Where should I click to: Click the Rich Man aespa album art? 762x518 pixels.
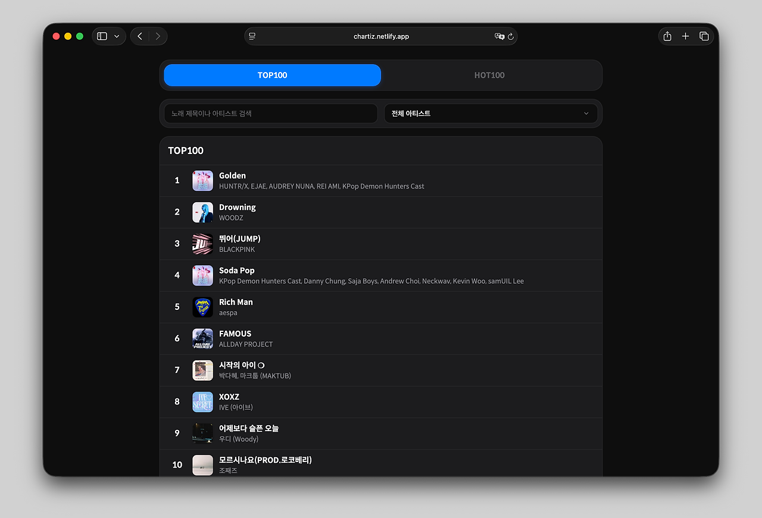point(202,307)
